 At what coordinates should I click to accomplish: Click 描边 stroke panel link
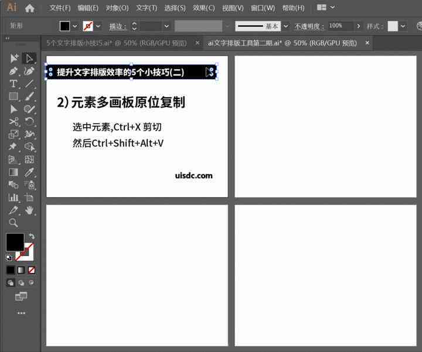pyautogui.click(x=118, y=26)
